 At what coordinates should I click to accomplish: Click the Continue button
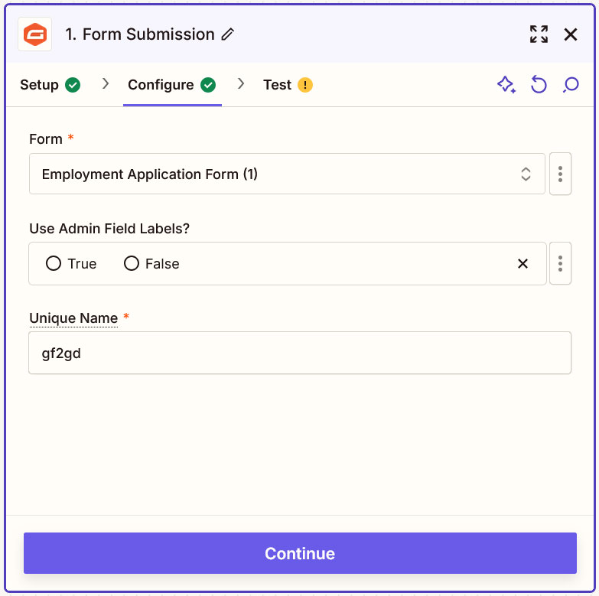[x=300, y=553]
